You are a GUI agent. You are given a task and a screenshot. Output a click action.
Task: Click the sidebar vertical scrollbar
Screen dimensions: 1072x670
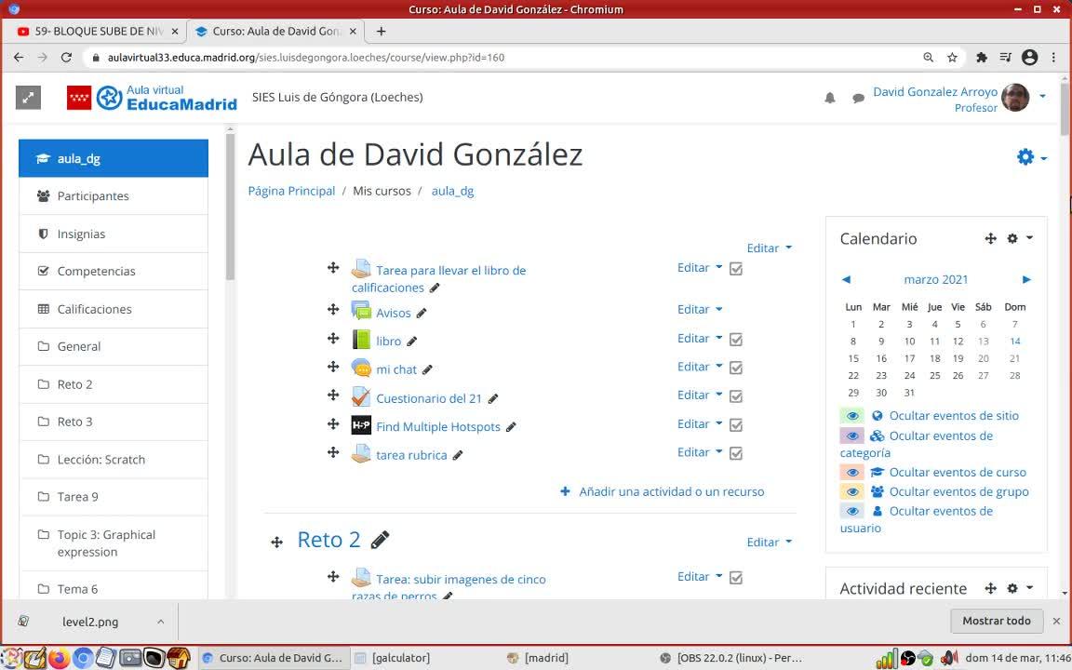[x=231, y=205]
